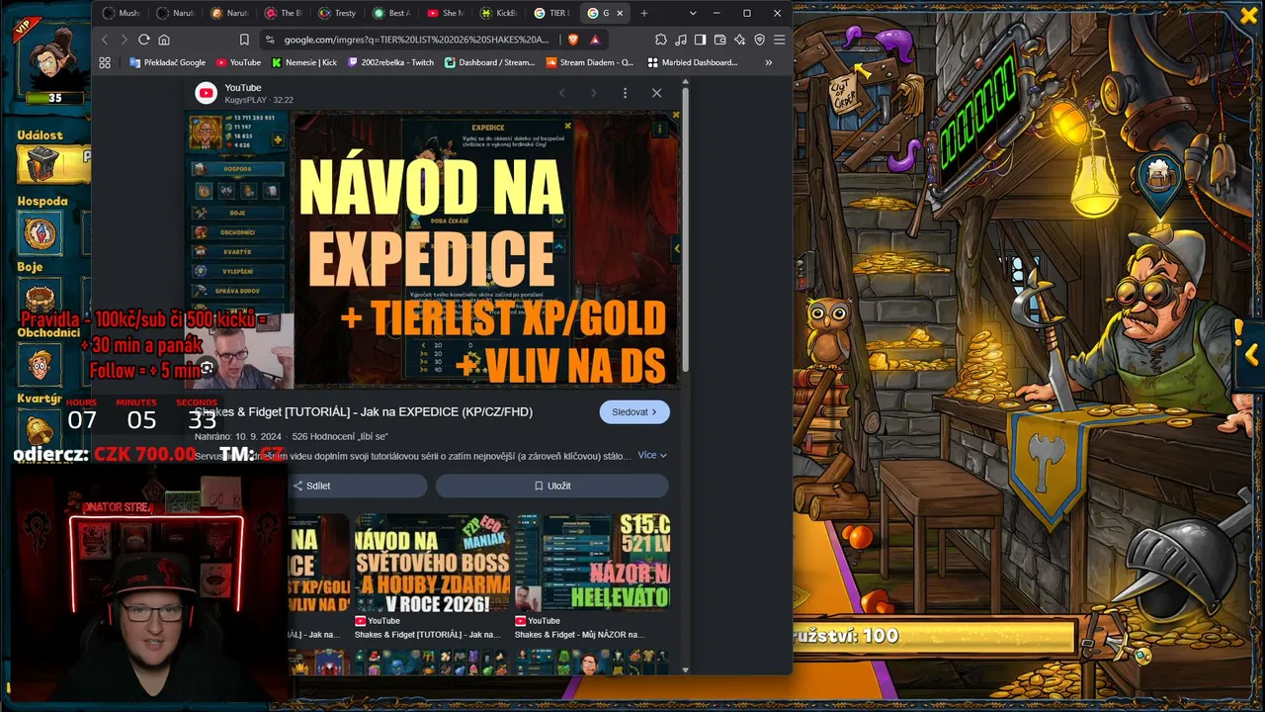This screenshot has width=1265, height=712.
Task: Go to the next image preview
Action: click(593, 93)
